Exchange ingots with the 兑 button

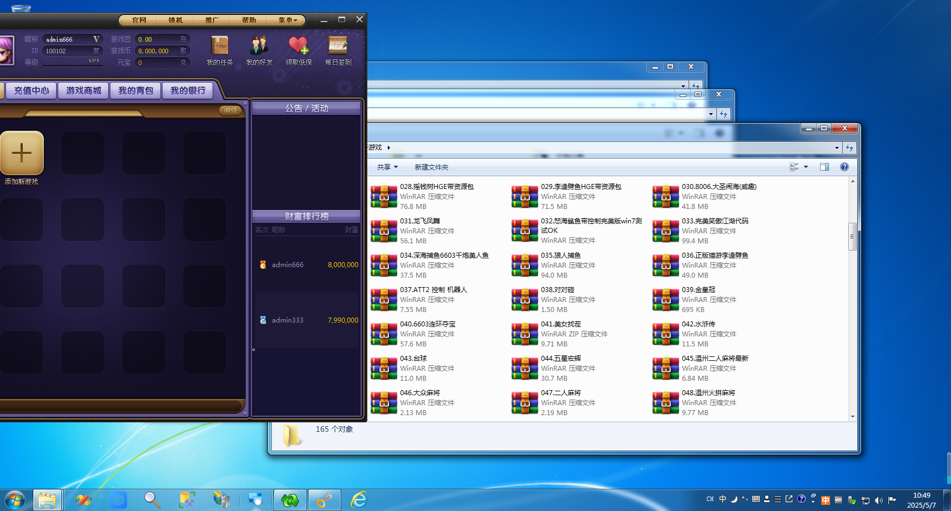183,63
